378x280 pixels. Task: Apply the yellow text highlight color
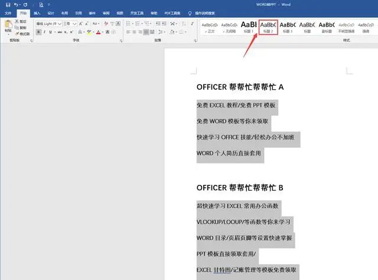click(89, 32)
